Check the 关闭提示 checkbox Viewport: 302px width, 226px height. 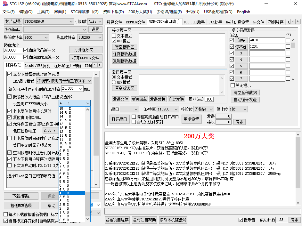click(x=233, y=85)
